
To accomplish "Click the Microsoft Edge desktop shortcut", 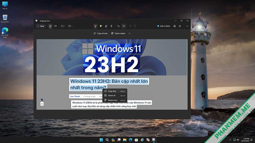I will (x=5, y=33).
